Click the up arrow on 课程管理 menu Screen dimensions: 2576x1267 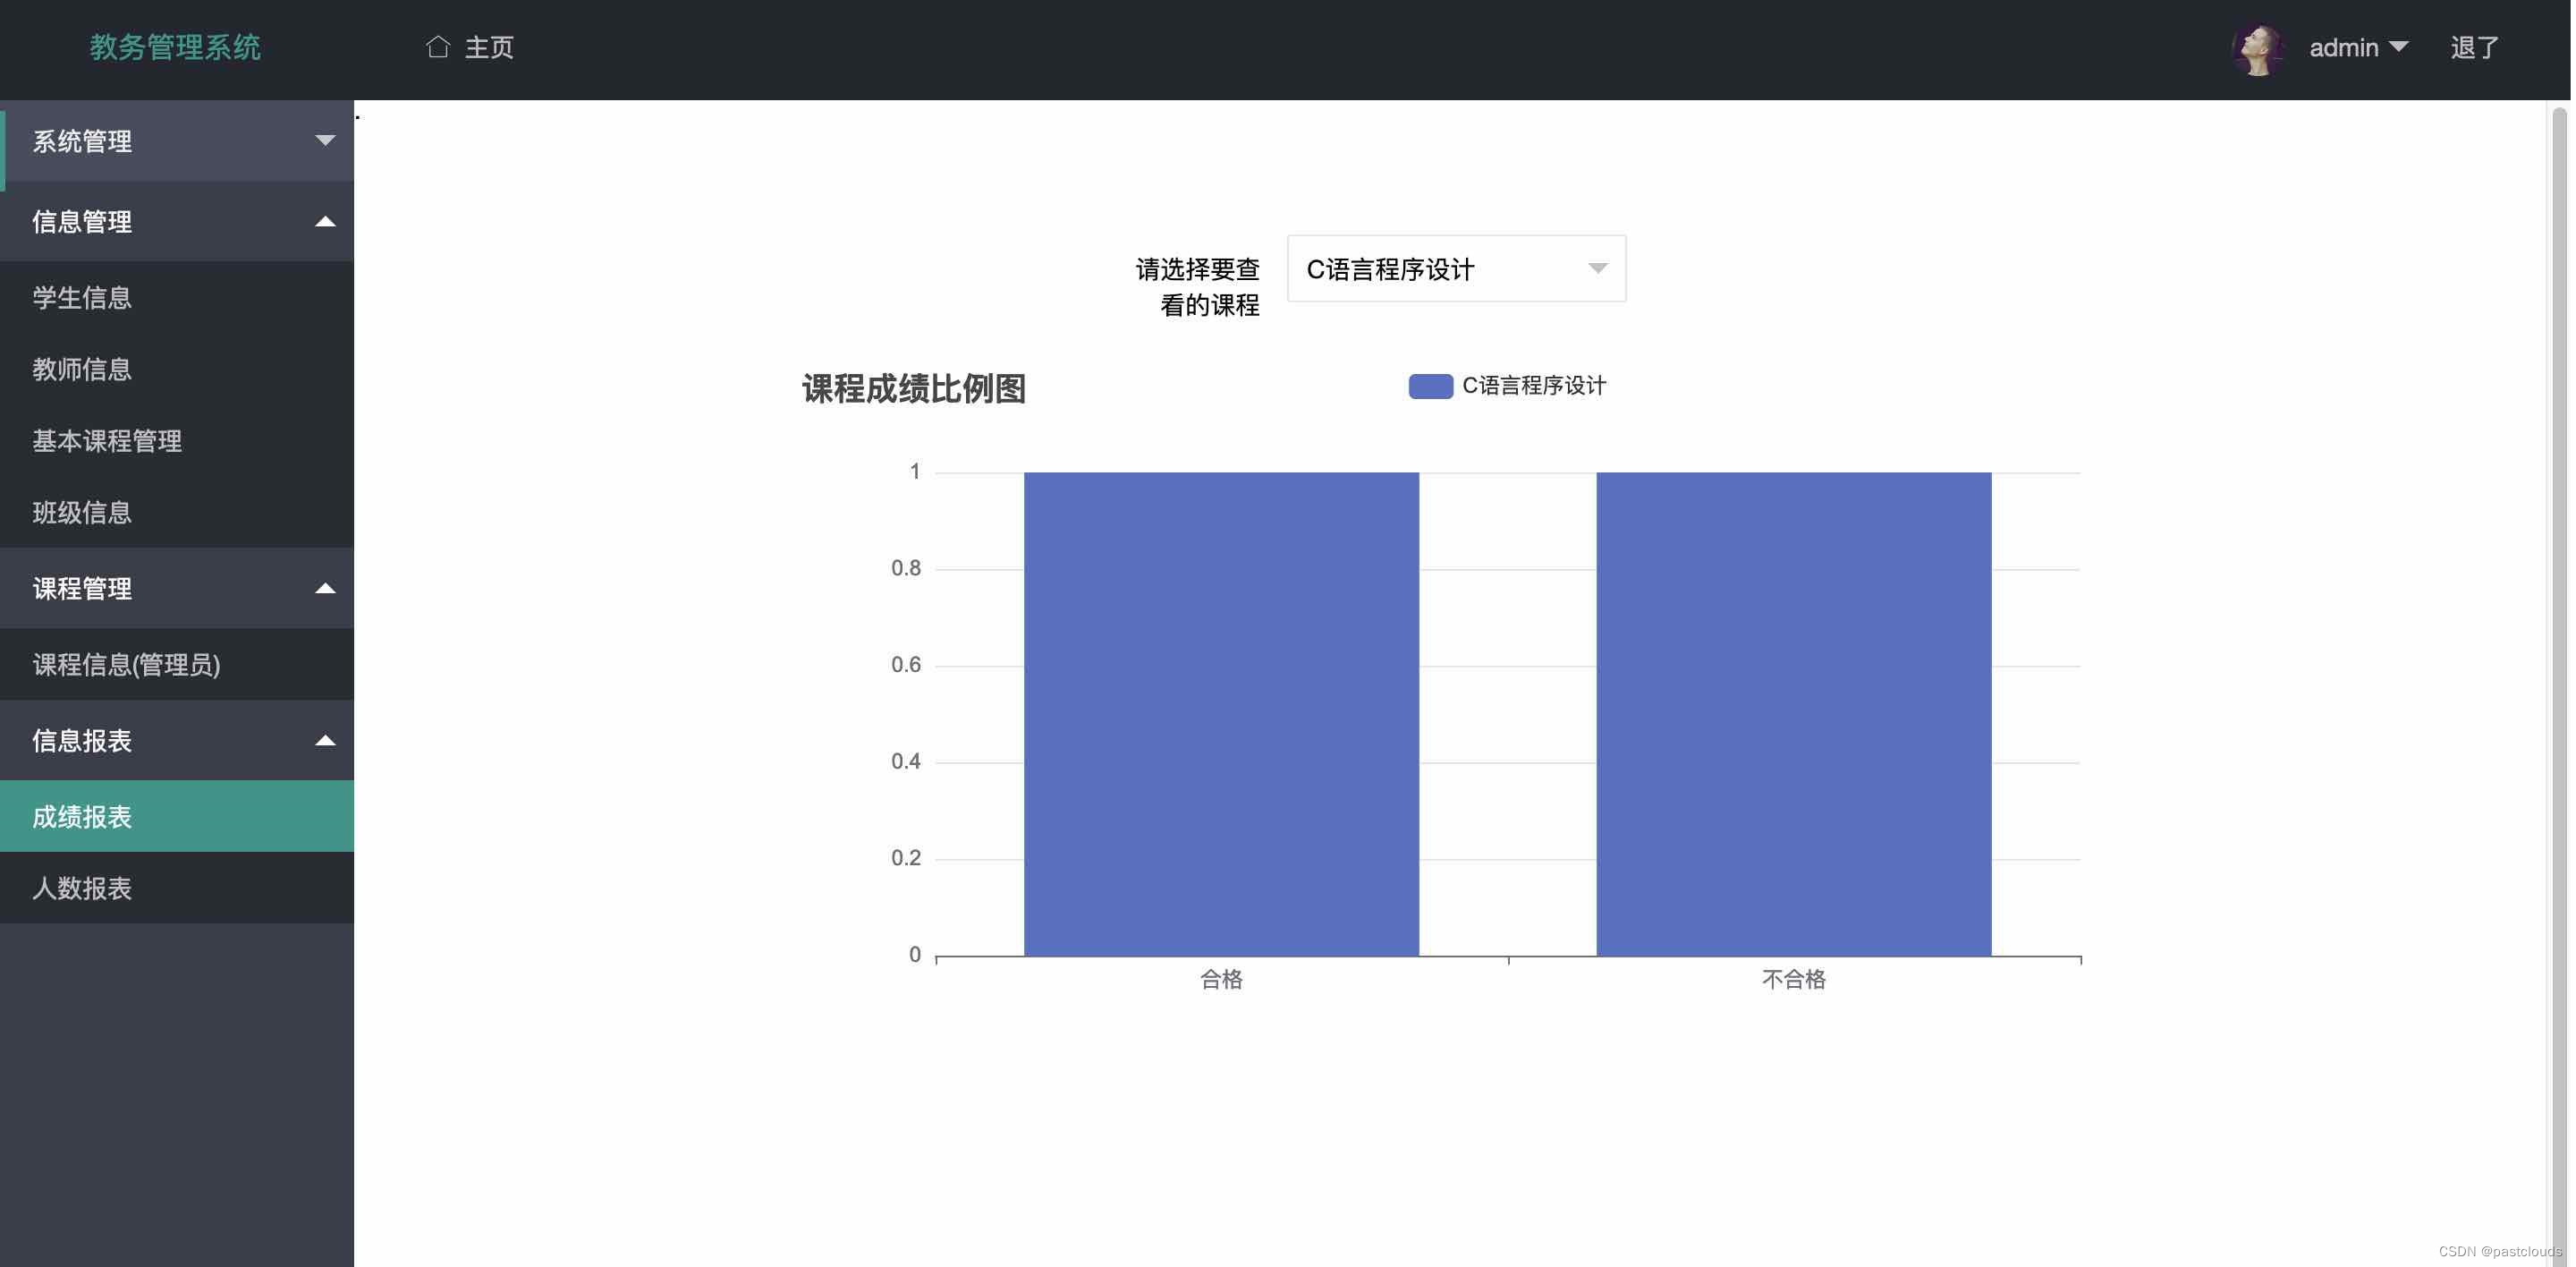324,589
